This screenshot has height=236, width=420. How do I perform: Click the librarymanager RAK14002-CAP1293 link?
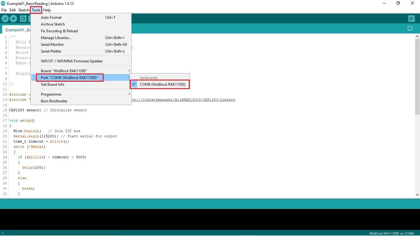tap(184, 100)
